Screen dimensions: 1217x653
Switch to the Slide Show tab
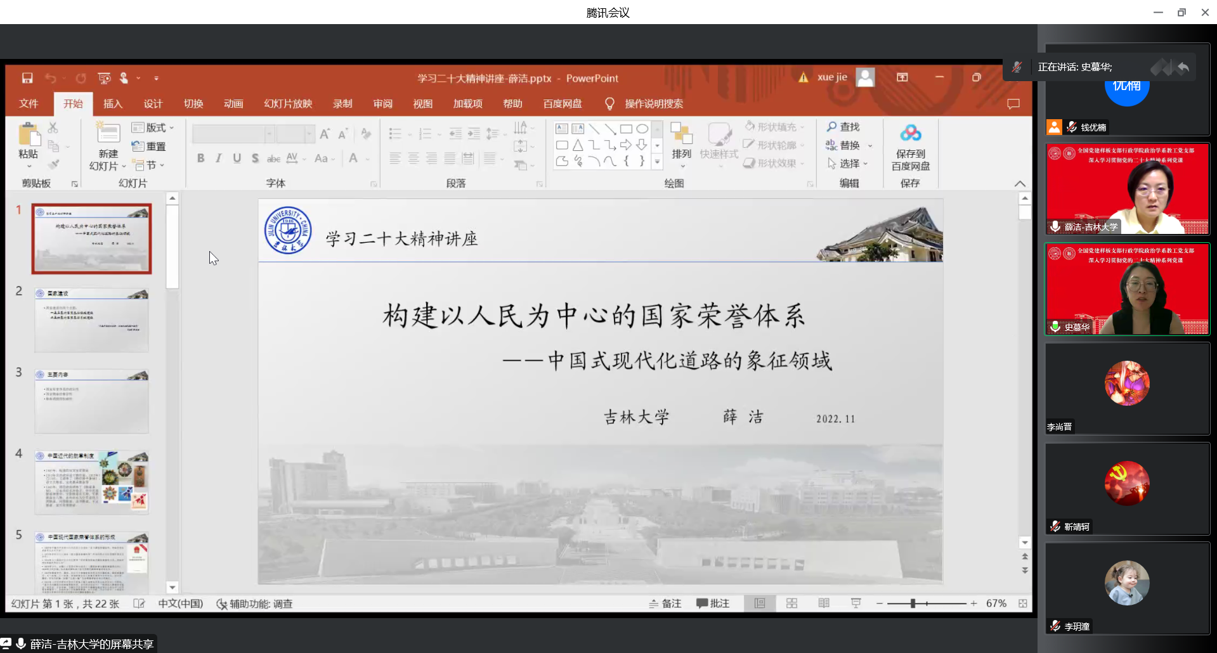(x=288, y=104)
